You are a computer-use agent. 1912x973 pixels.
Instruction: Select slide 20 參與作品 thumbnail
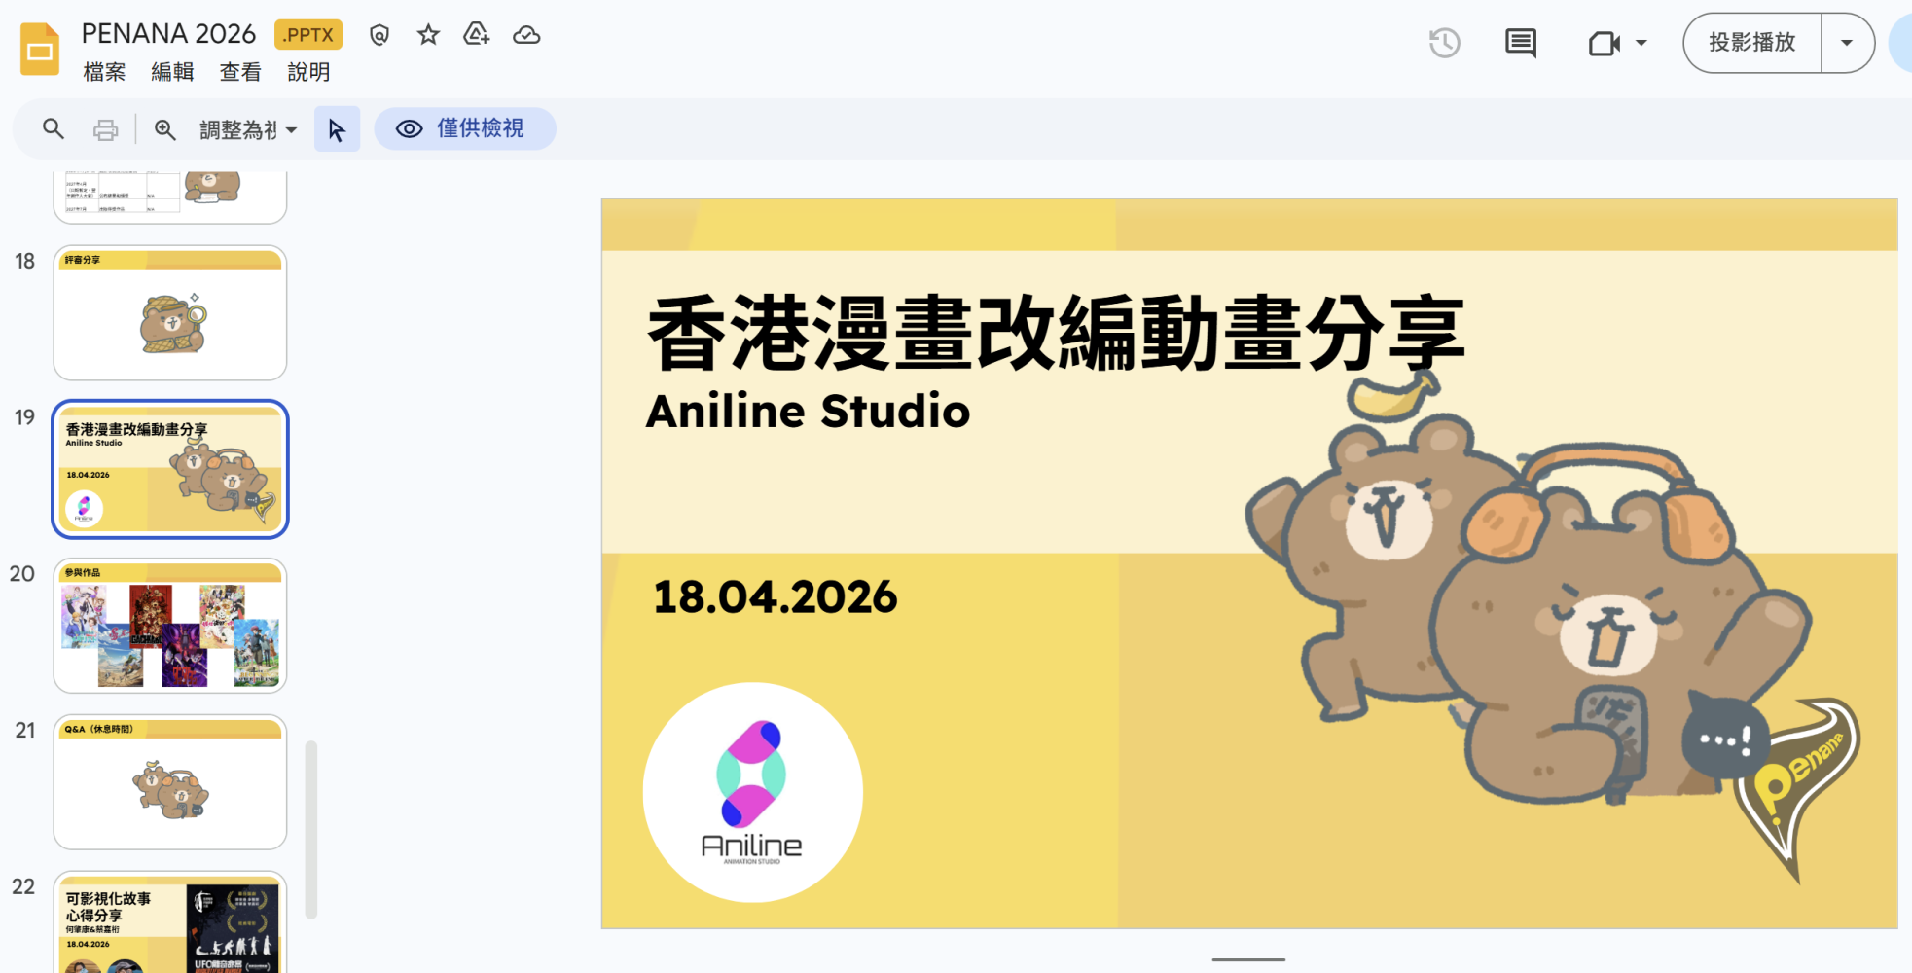coord(170,626)
